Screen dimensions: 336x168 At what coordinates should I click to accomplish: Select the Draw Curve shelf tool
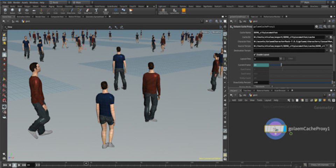pyautogui.click(x=71, y=11)
